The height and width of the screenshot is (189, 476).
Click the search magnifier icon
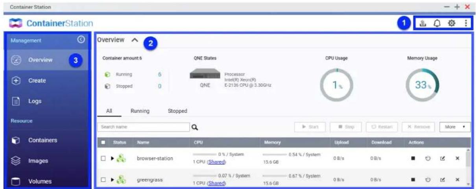[194, 127]
